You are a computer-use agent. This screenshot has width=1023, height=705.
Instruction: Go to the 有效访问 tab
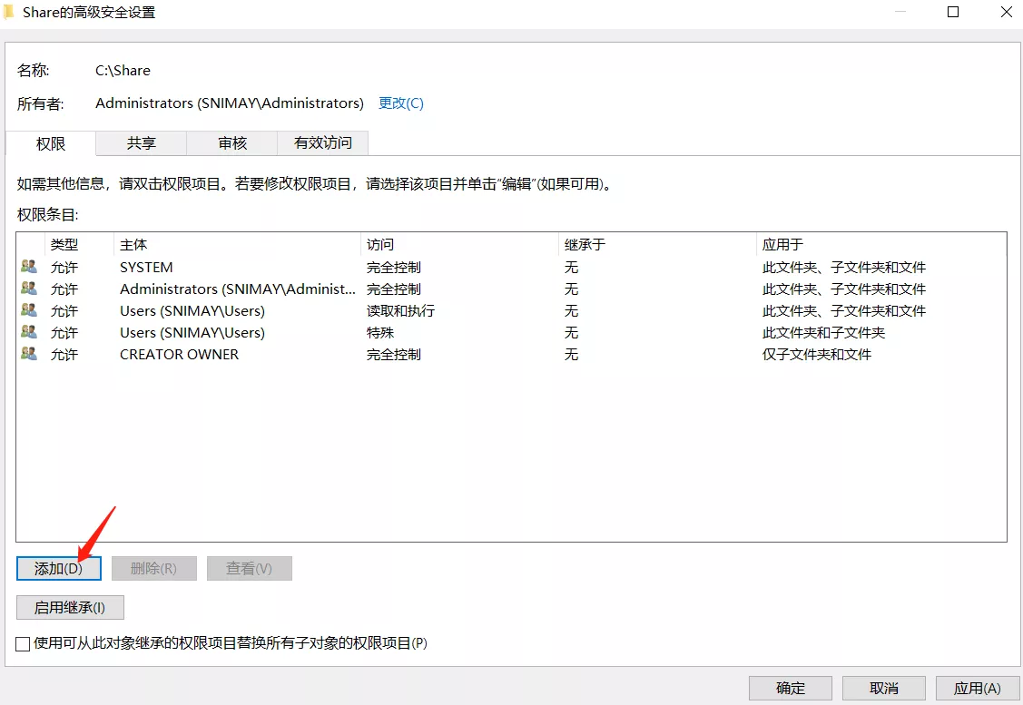pyautogui.click(x=323, y=143)
